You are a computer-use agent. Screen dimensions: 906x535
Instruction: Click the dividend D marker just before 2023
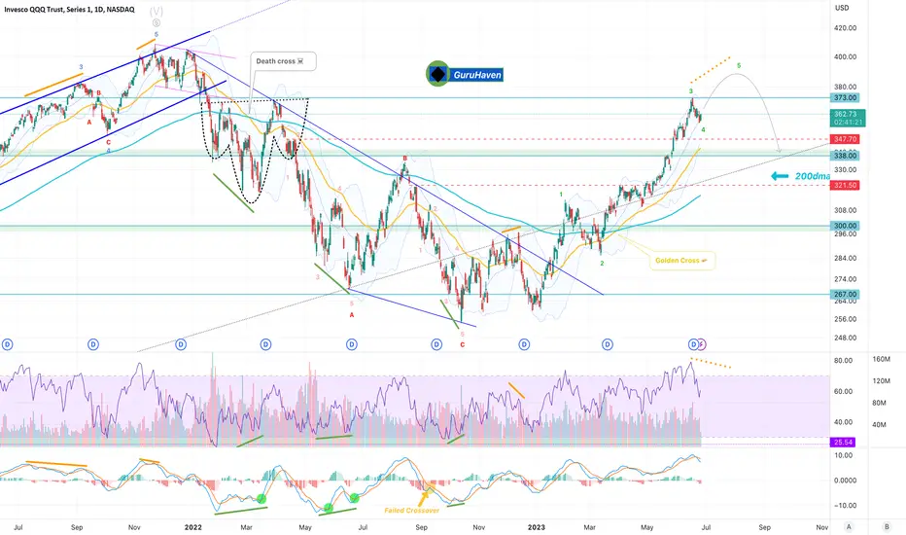pos(524,344)
